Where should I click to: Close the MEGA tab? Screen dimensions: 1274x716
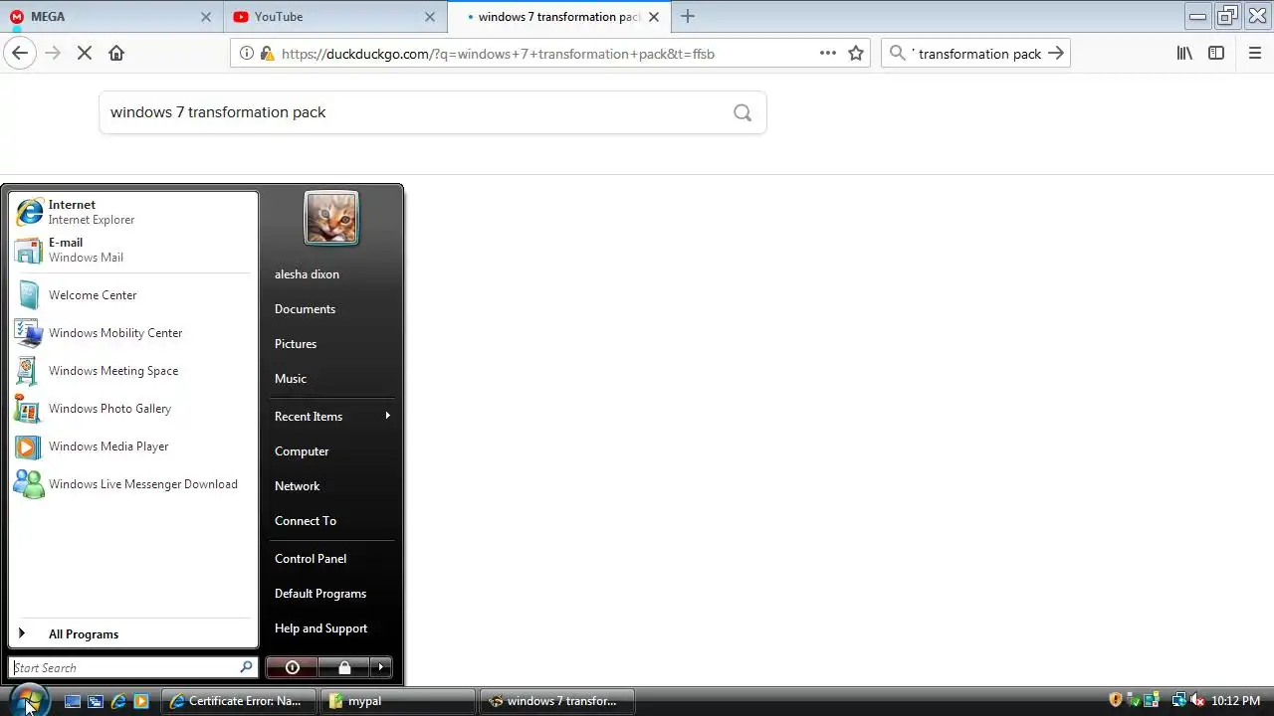(206, 17)
